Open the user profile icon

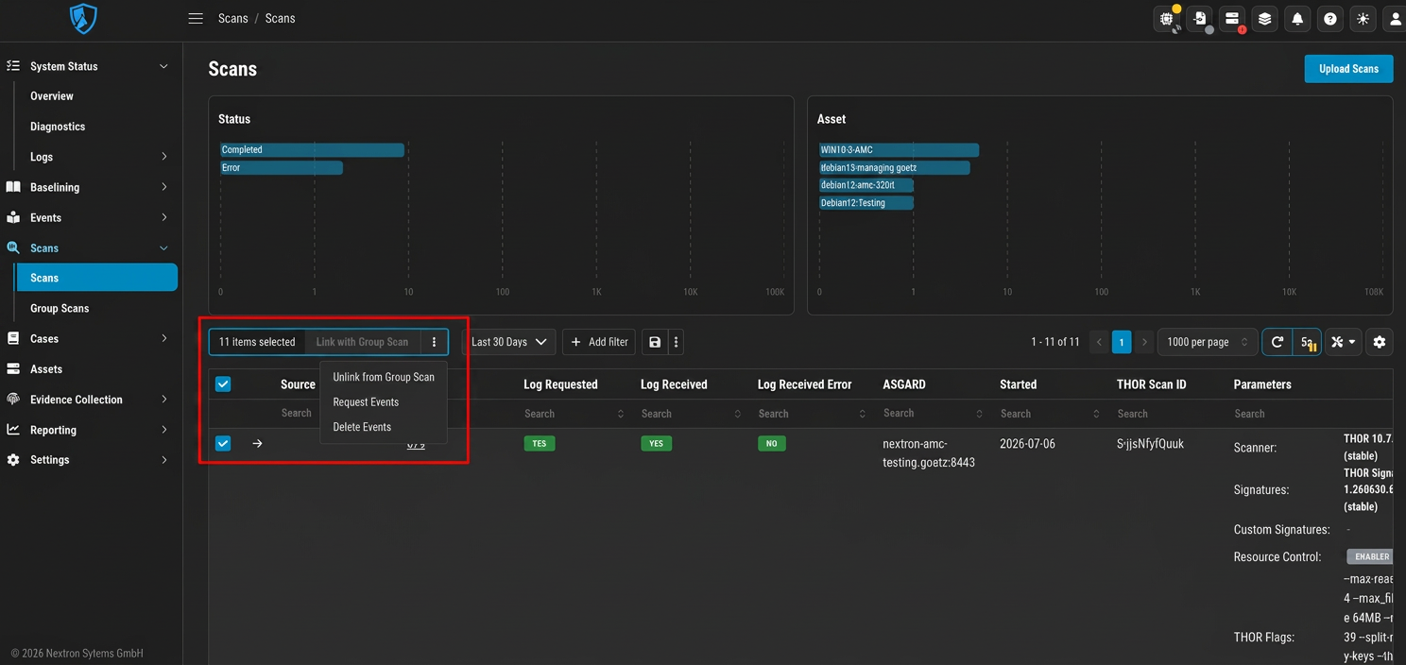pos(1395,18)
